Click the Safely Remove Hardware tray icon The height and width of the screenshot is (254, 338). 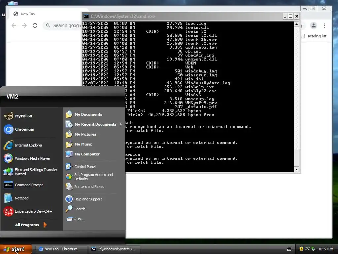(313, 249)
